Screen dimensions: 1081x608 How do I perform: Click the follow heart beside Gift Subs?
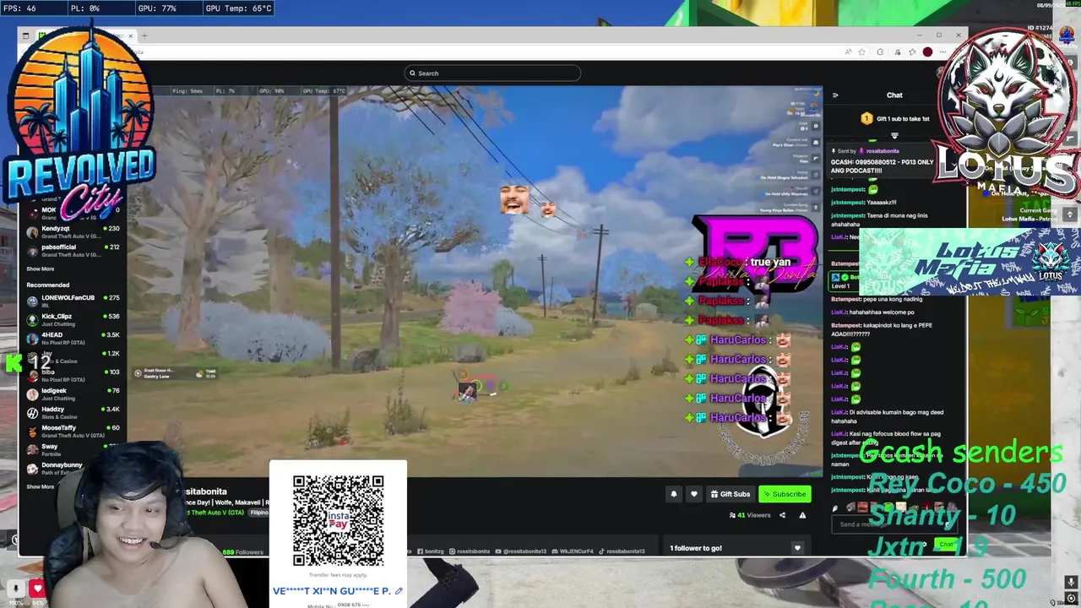click(x=694, y=494)
